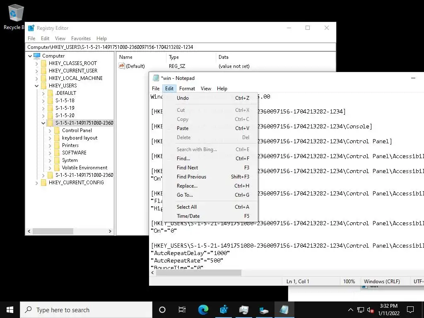
Task: Show hidden system tray icons
Action: coord(350,310)
